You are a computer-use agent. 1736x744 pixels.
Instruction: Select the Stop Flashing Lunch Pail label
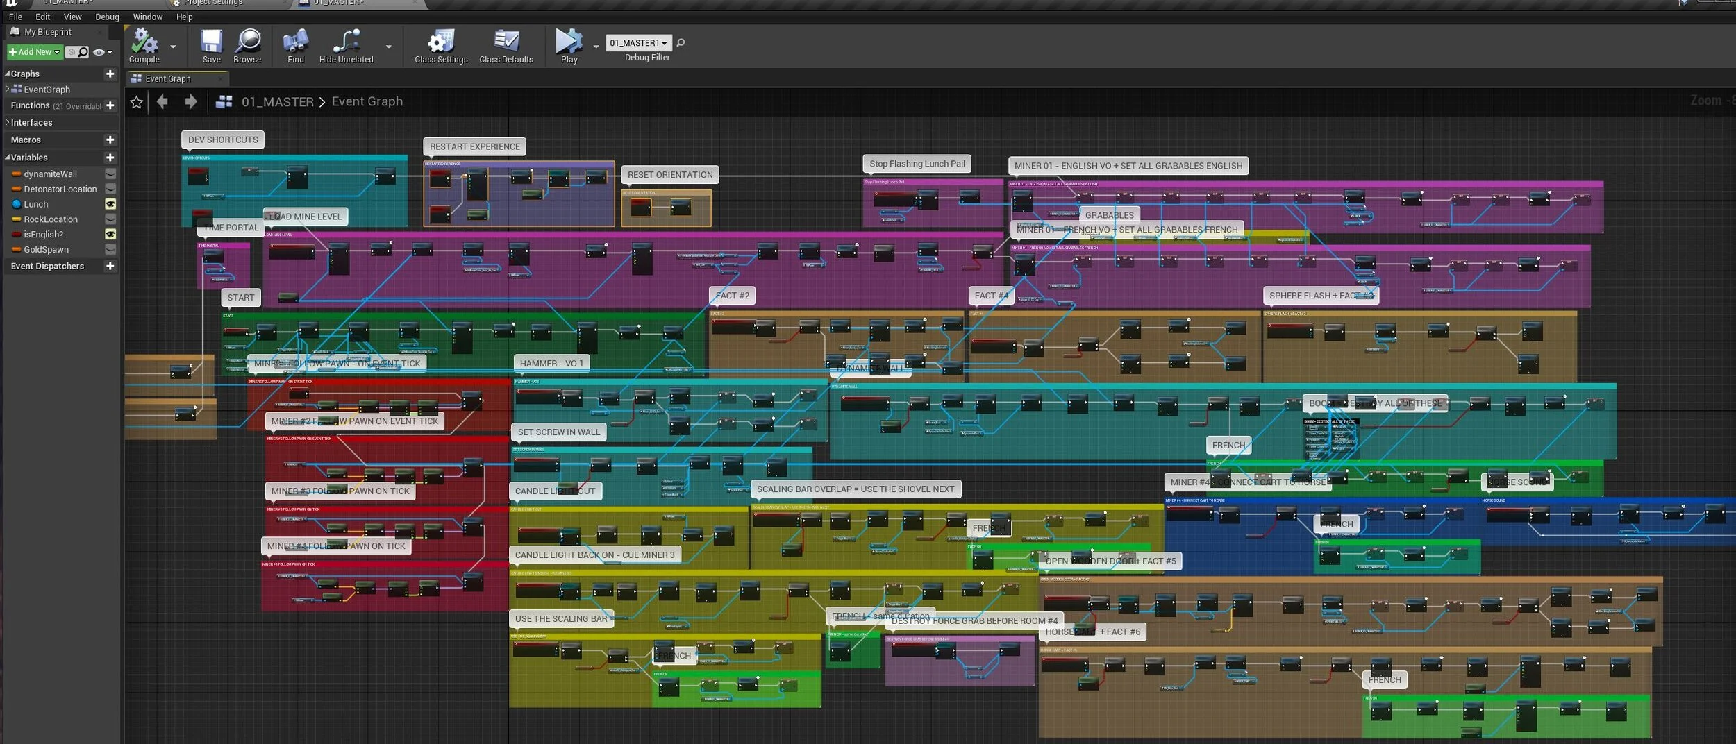click(917, 164)
